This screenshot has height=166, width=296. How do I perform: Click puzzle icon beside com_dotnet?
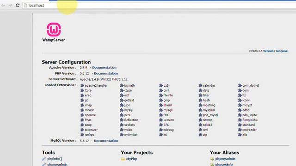[240, 85]
